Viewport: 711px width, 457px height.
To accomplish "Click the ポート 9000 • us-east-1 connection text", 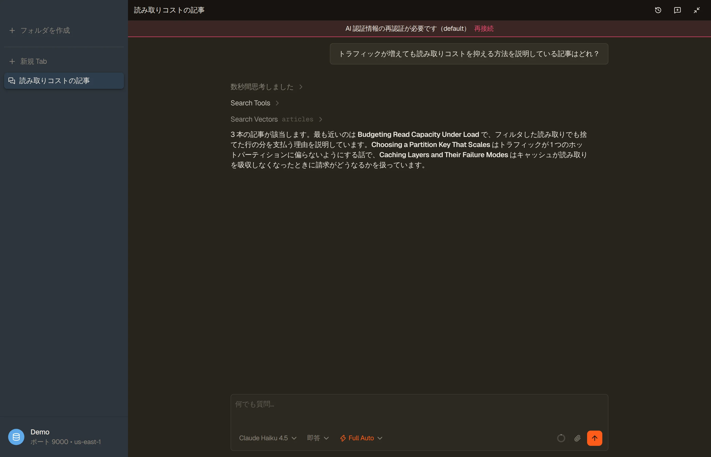I will point(66,442).
